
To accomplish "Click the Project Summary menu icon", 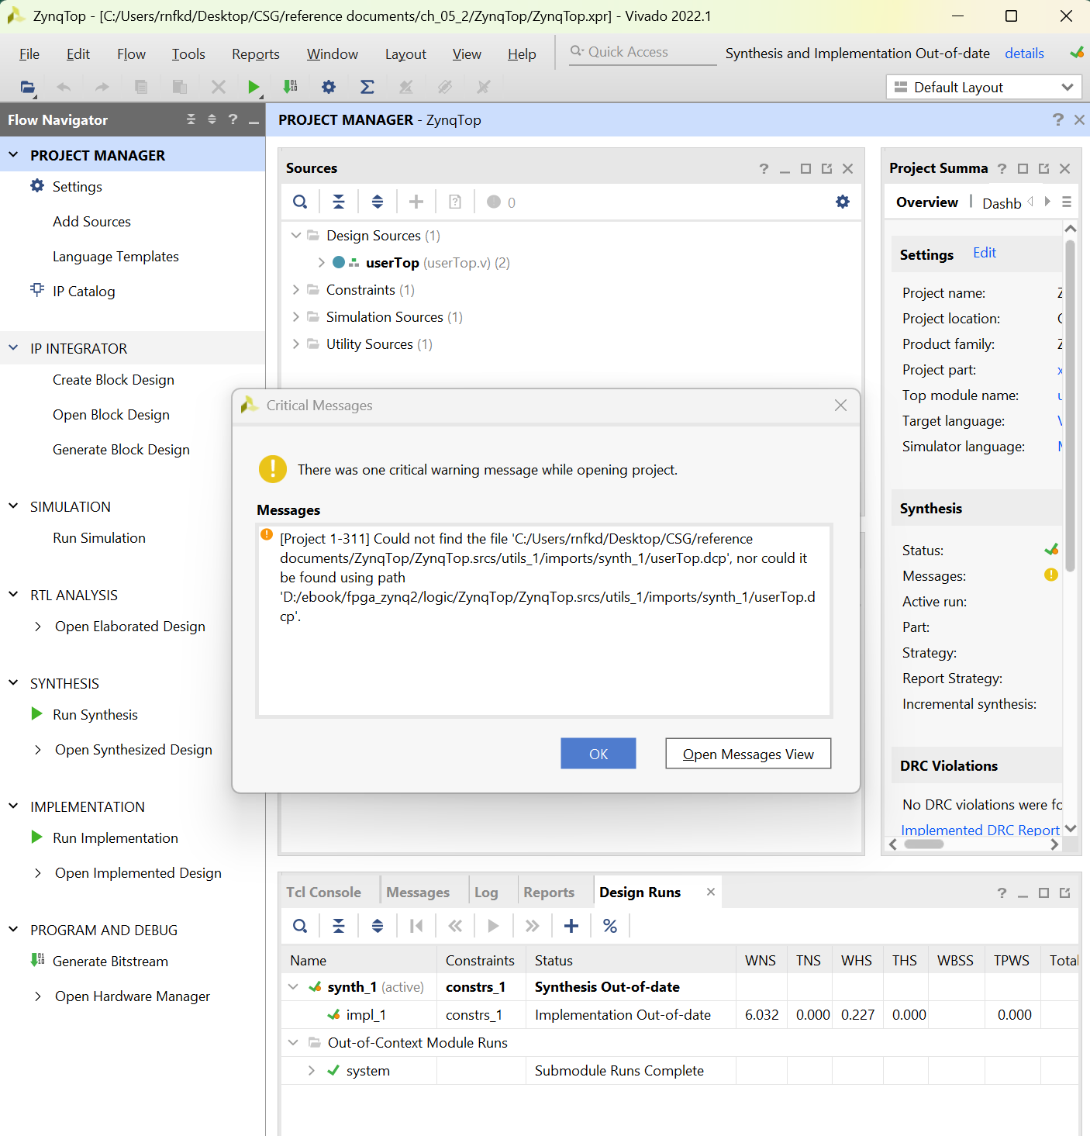I will [x=1067, y=202].
